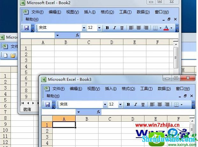Go to next sheet tab in Book2
The image size is (198, 147).
[x=33, y=103]
